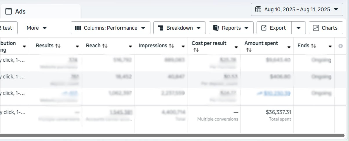Sort Cost per result arrows icon

coord(196,50)
